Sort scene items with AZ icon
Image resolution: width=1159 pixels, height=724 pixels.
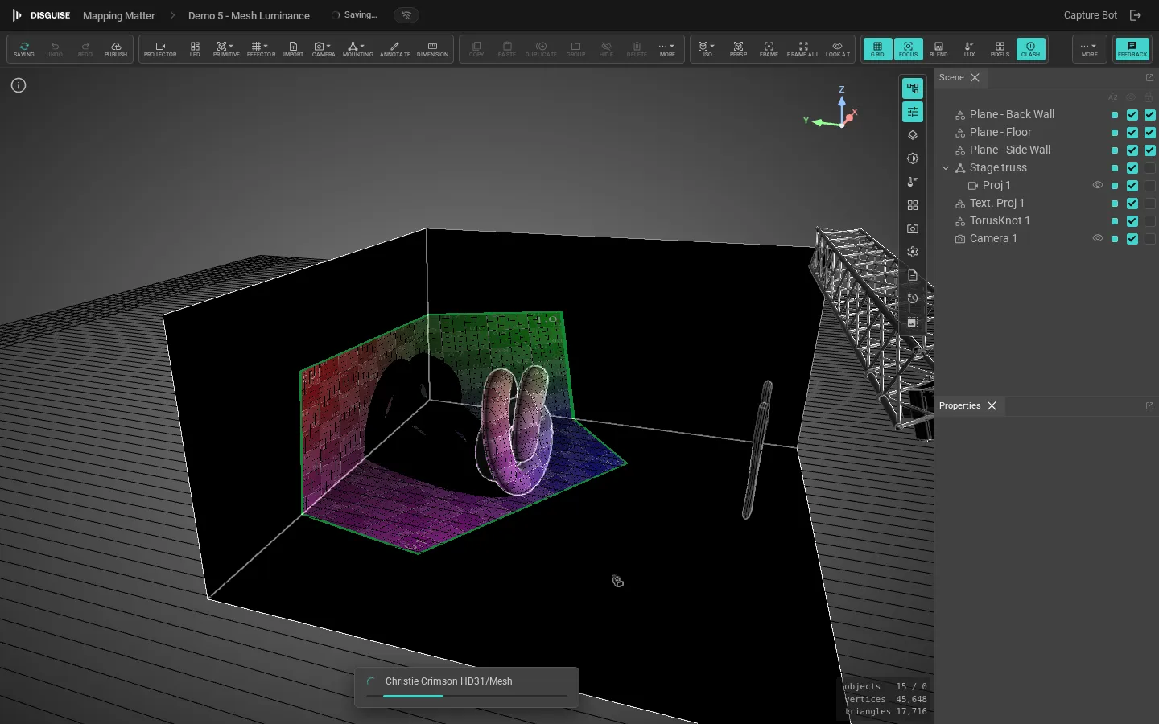[x=1113, y=97]
